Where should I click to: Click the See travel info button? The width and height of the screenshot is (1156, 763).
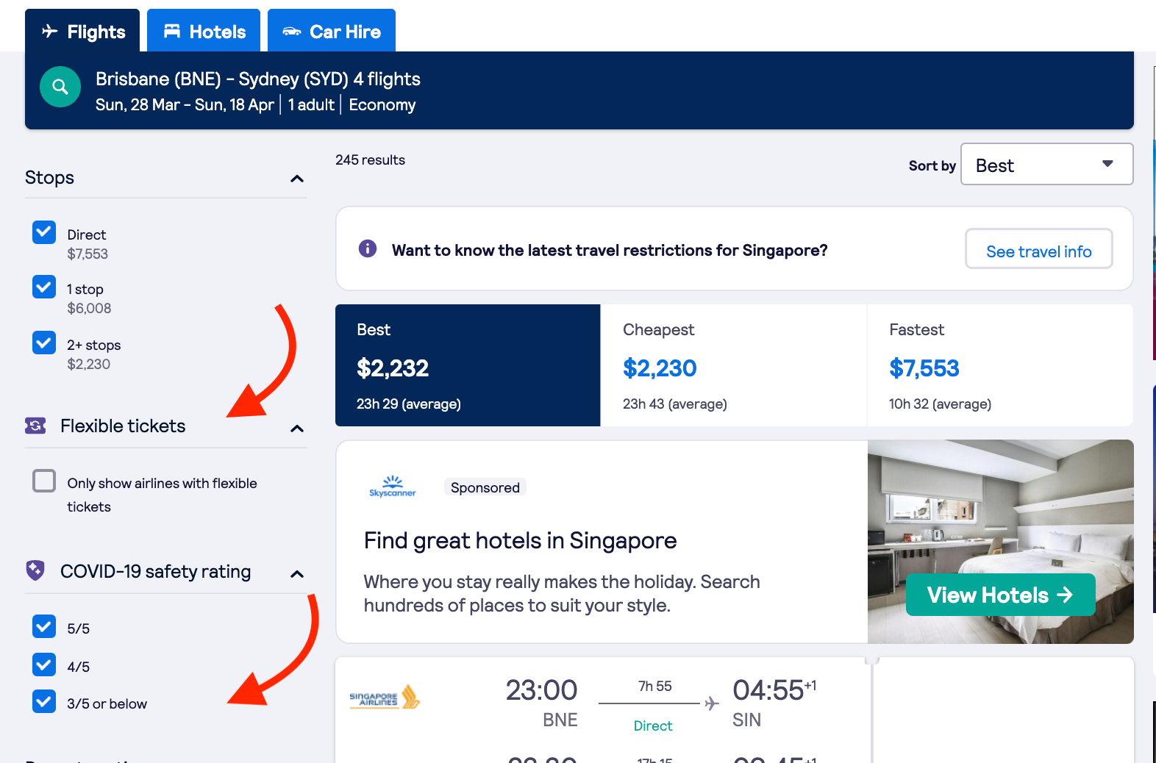click(1038, 249)
